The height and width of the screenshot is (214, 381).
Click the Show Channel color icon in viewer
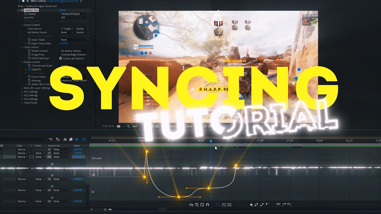[x=128, y=126]
